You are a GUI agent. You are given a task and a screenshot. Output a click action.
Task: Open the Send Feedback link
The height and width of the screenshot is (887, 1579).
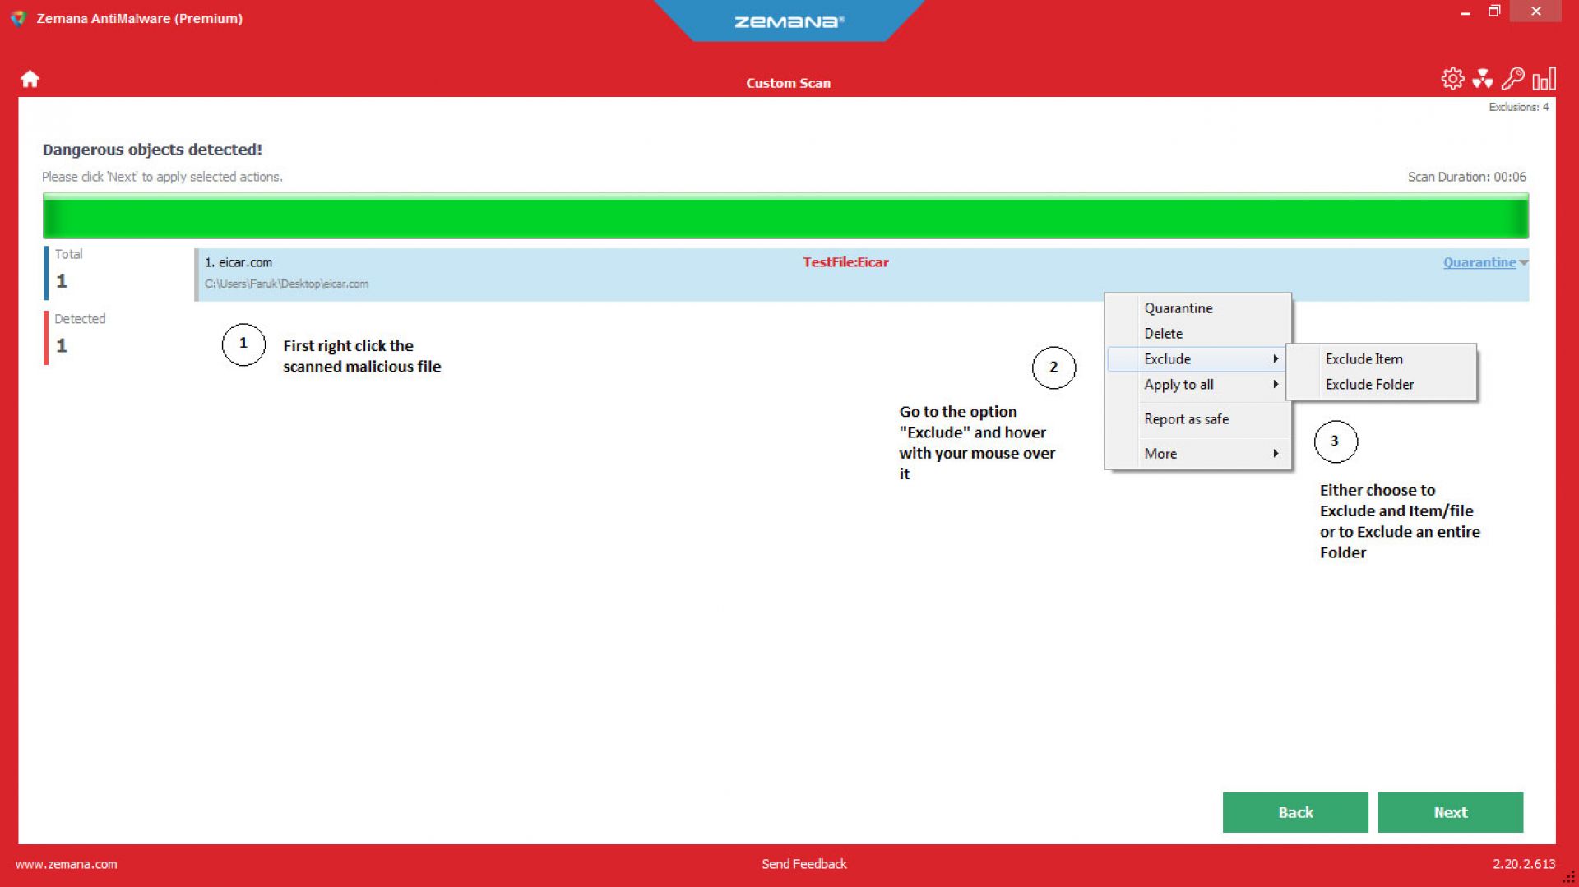803,864
